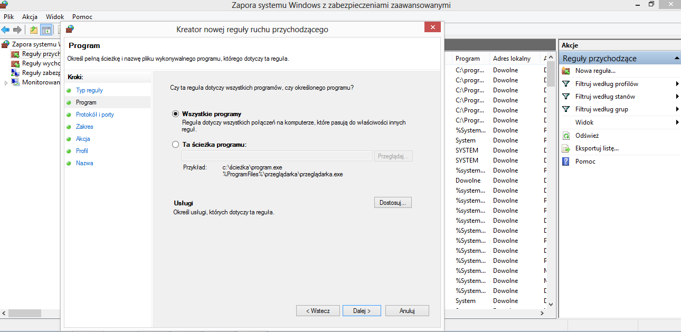The width and height of the screenshot is (681, 332).
Task: Open the Filtruj według profilów submenu arrow
Action: click(x=677, y=84)
